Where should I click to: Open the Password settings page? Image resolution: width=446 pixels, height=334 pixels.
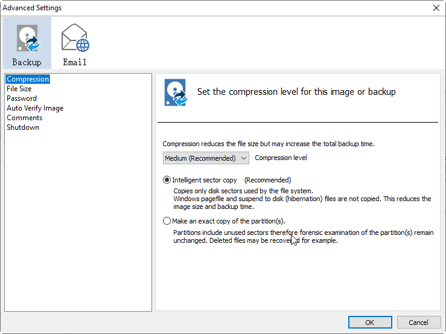[22, 98]
